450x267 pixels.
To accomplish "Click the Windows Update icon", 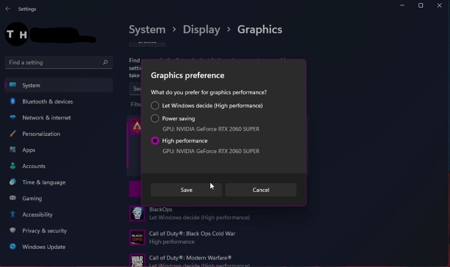I will tap(13, 246).
